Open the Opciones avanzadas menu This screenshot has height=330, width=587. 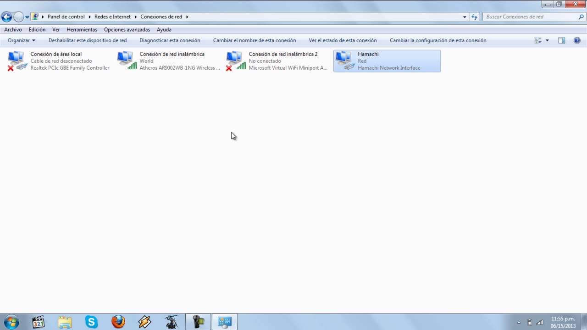tap(127, 29)
